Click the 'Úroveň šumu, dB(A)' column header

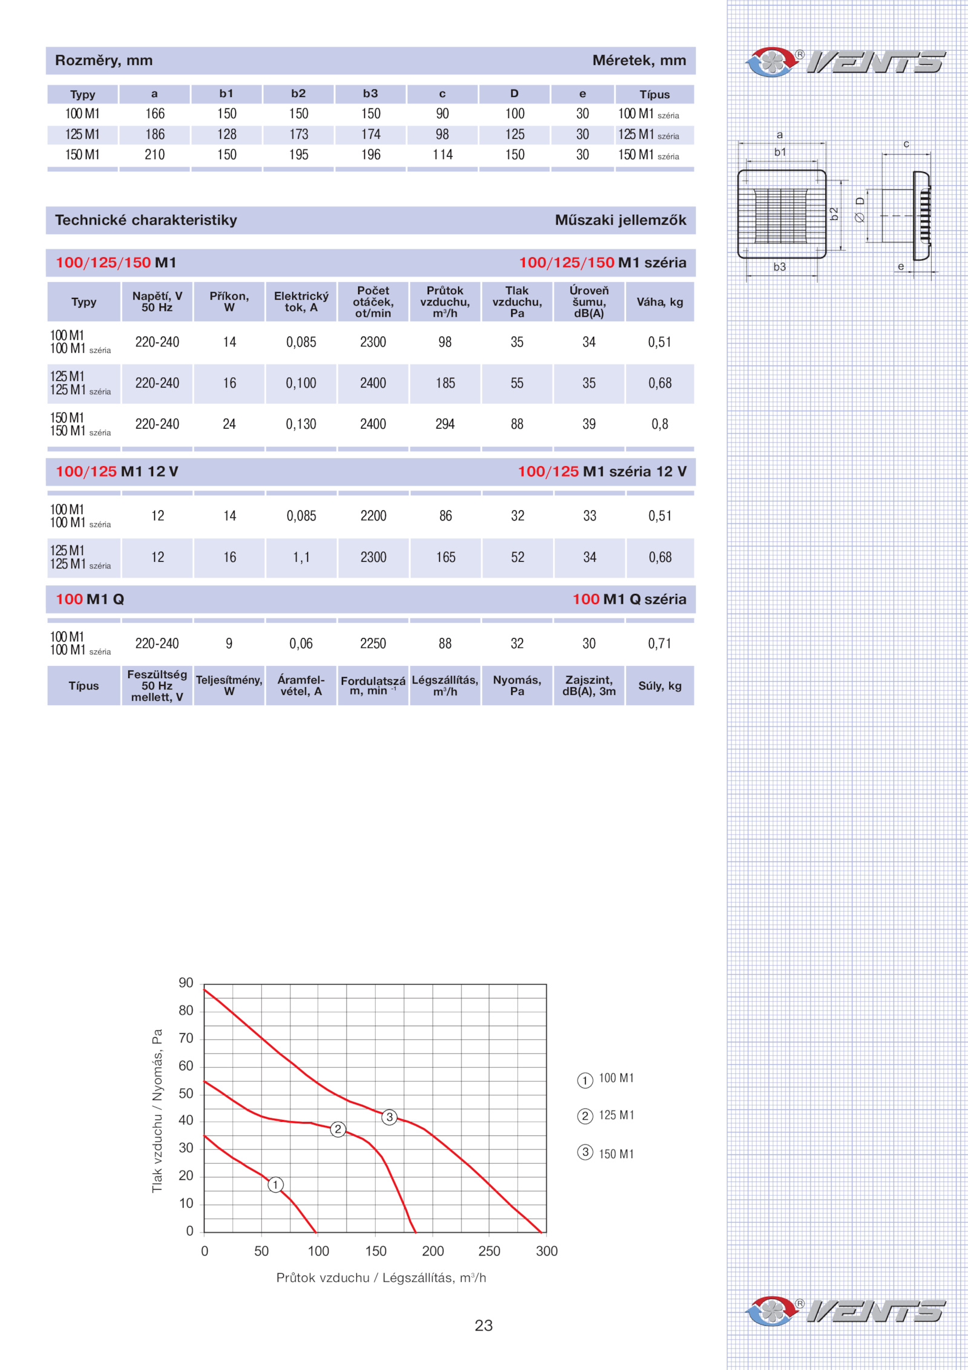pyautogui.click(x=589, y=301)
